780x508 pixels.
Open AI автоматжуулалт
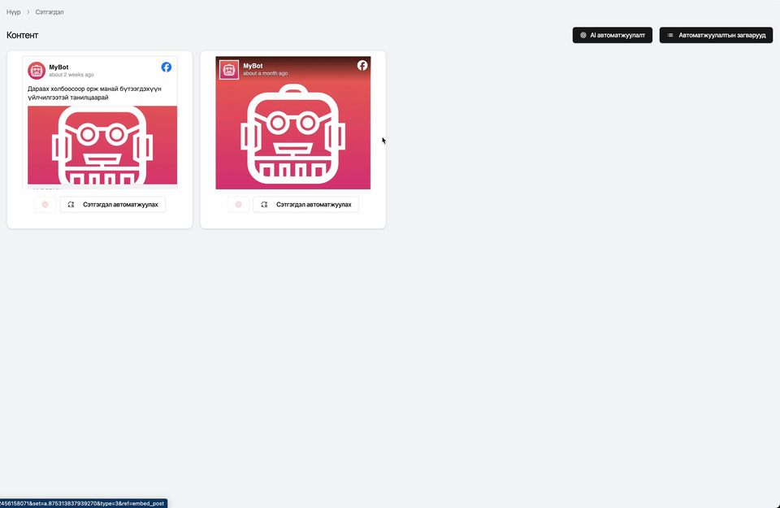tap(612, 36)
